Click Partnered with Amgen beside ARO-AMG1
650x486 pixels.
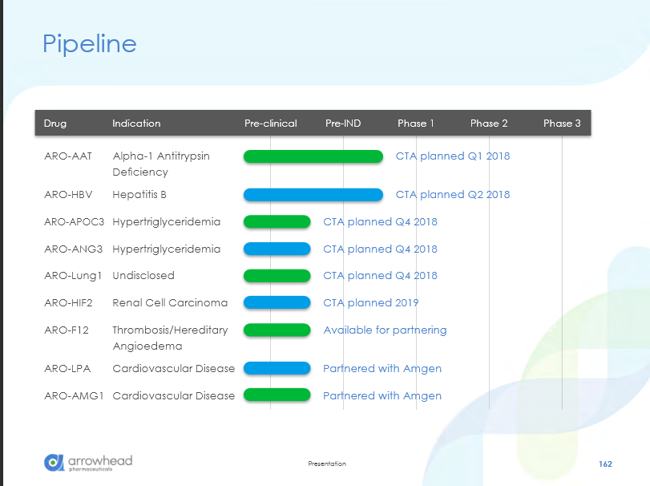tap(382, 396)
